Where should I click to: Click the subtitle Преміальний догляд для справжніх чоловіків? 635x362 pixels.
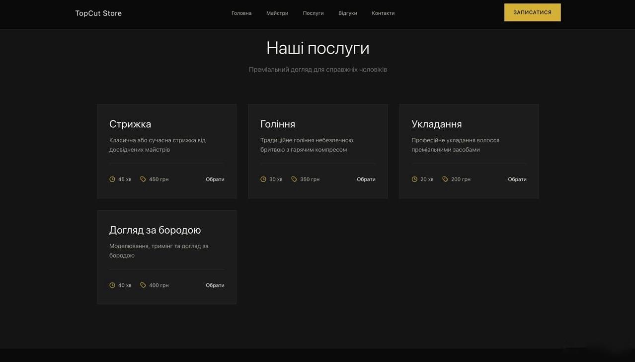(318, 70)
